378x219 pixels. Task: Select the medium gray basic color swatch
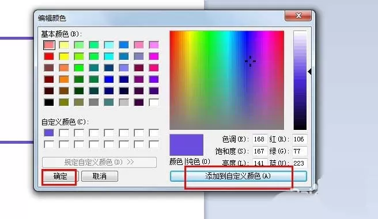click(x=94, y=102)
